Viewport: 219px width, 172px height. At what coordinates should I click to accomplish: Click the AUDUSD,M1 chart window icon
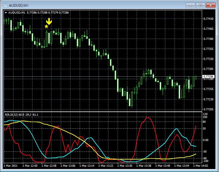click(5, 5)
